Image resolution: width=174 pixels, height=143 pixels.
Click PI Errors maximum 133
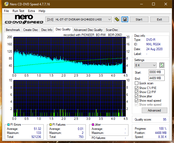tap(39, 133)
